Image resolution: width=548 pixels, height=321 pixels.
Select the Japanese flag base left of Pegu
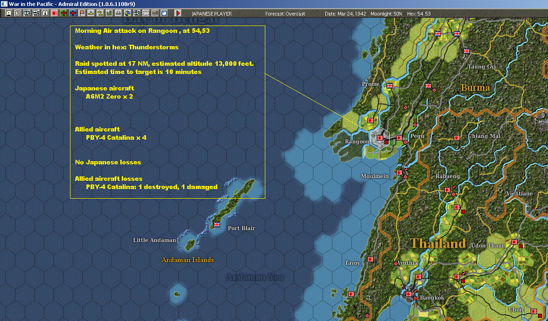(399, 138)
